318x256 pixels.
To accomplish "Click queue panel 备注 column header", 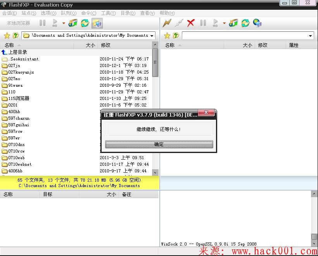I will click(x=138, y=194).
